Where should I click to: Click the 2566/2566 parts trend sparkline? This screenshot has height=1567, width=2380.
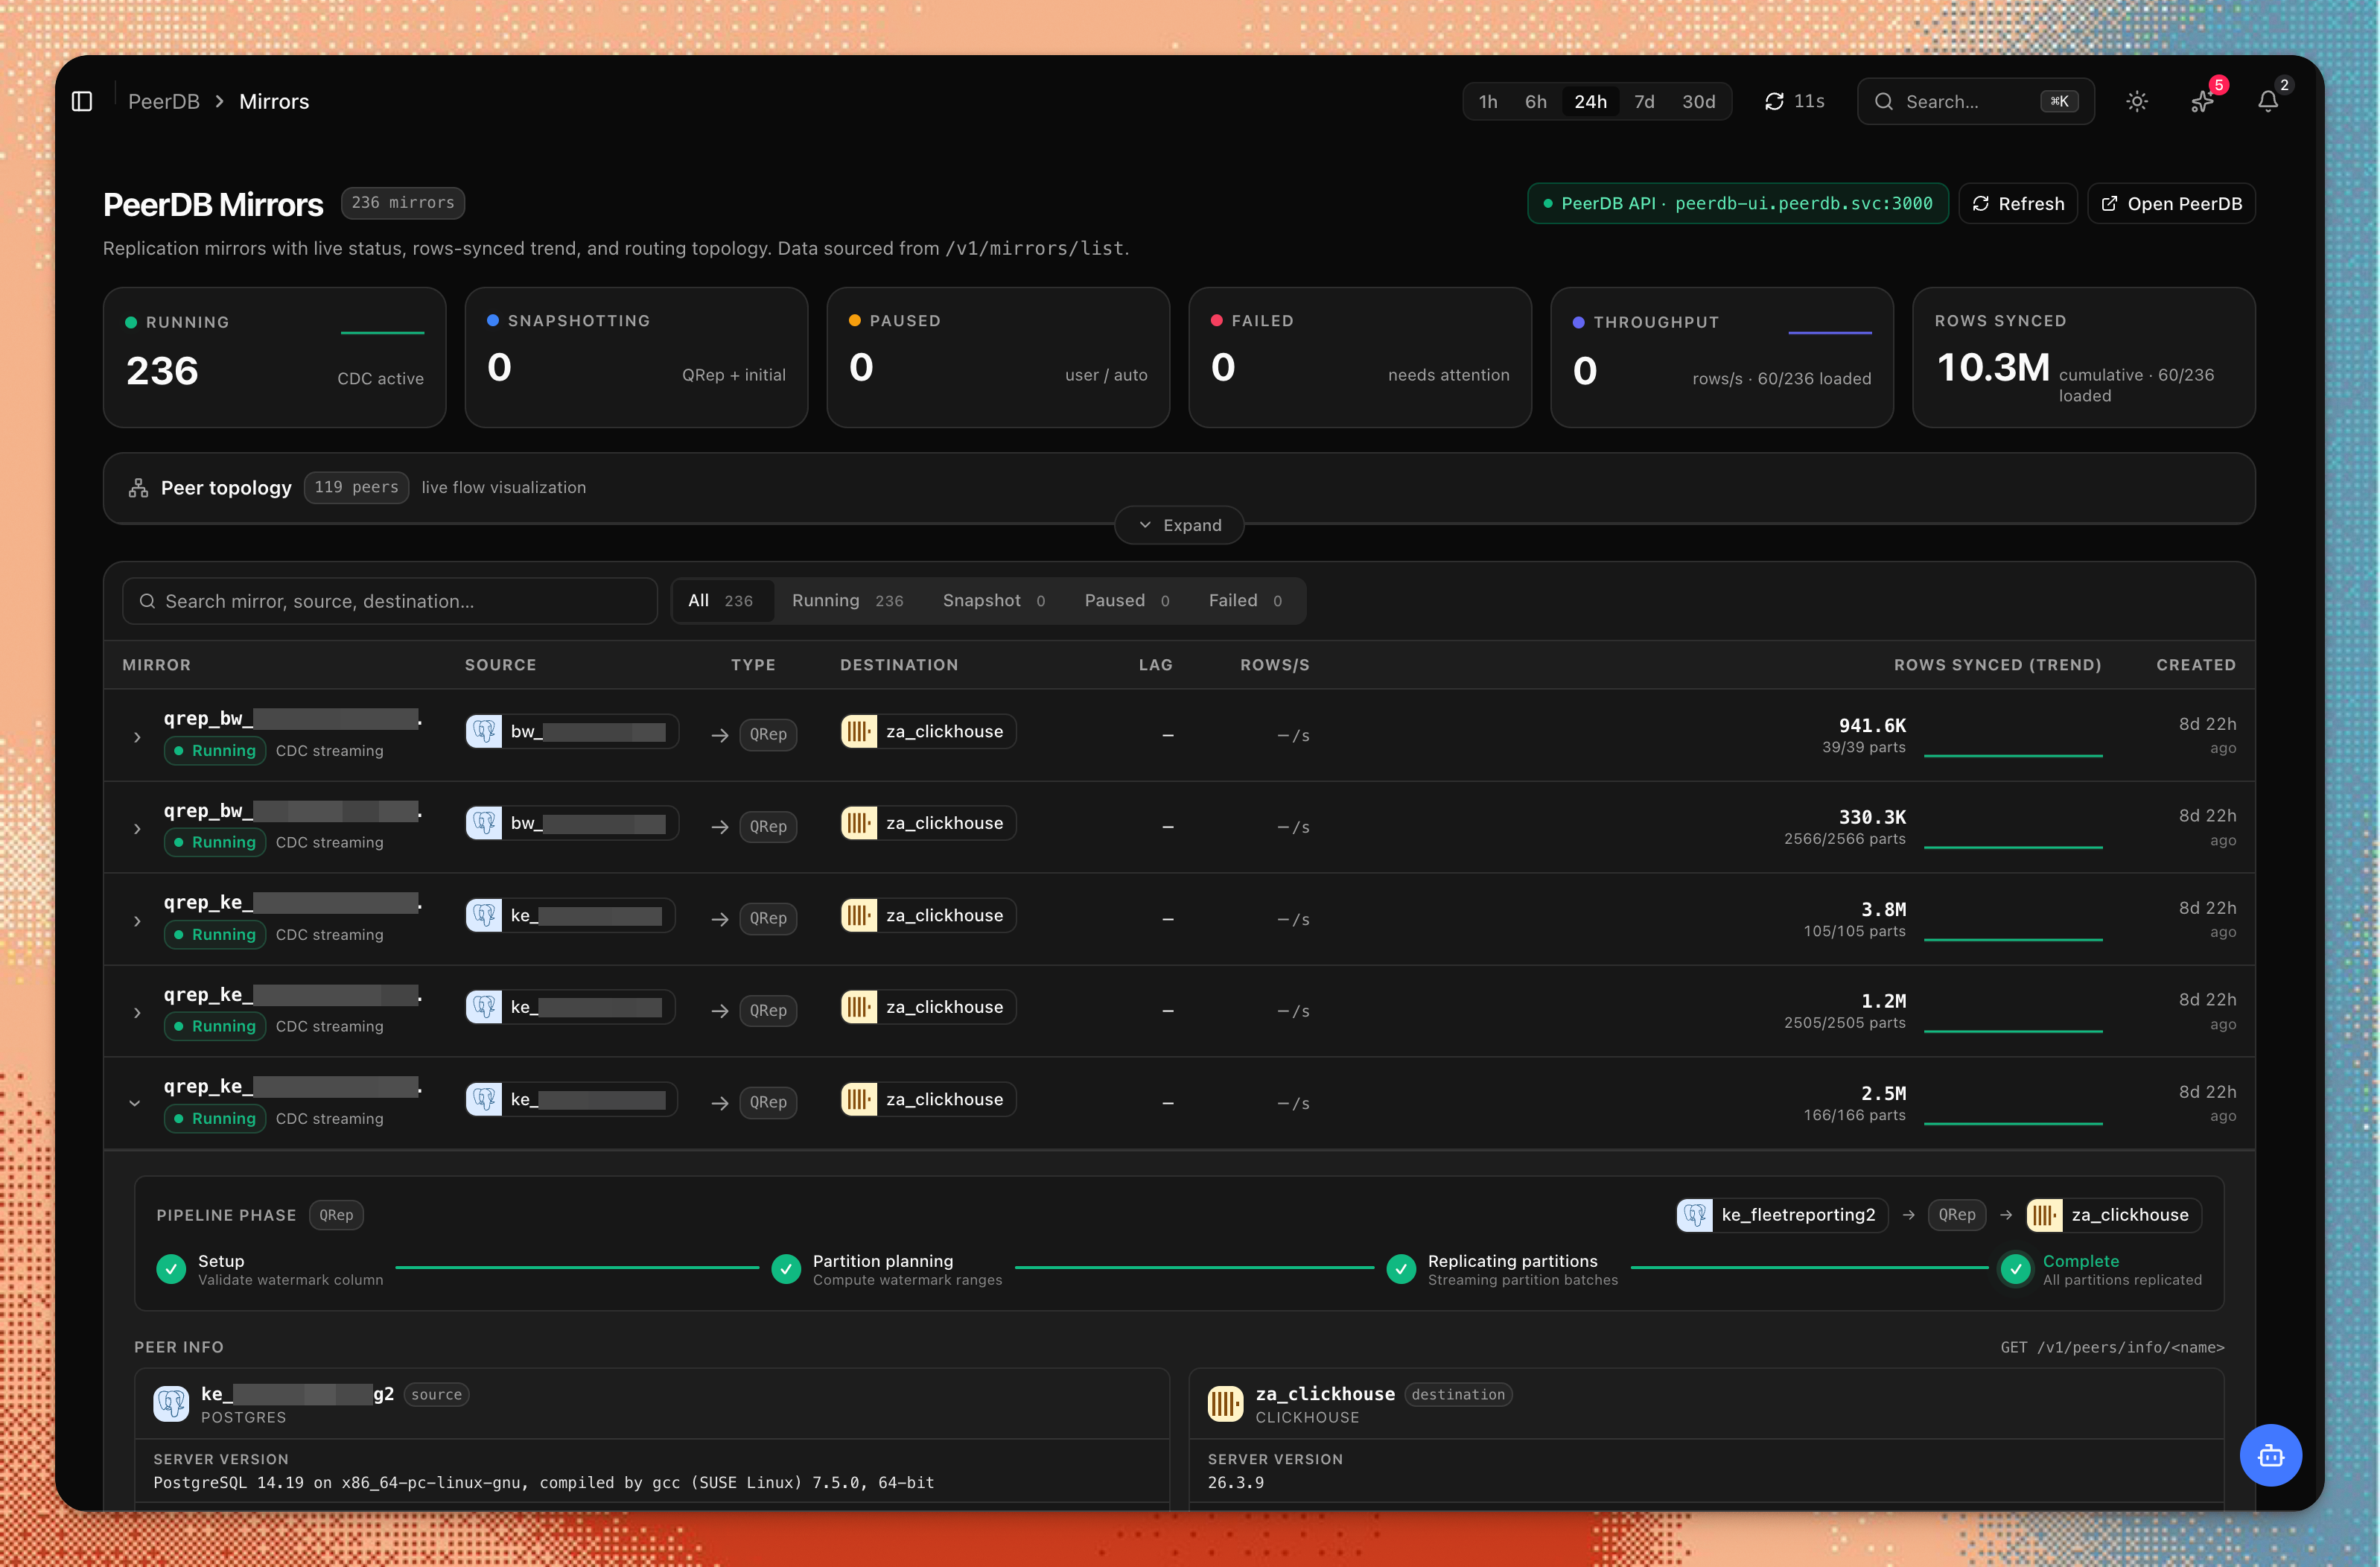[x=2013, y=846]
